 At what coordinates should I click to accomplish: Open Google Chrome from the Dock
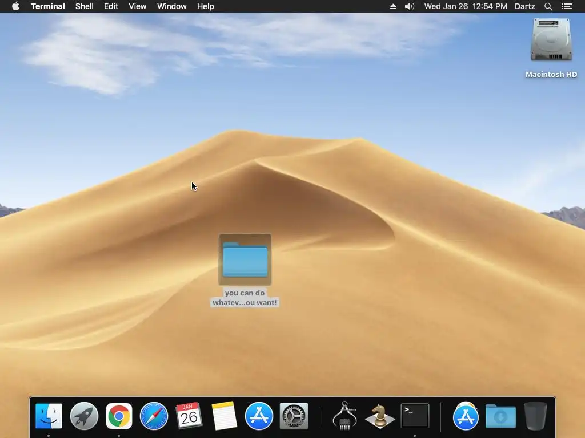click(x=119, y=416)
